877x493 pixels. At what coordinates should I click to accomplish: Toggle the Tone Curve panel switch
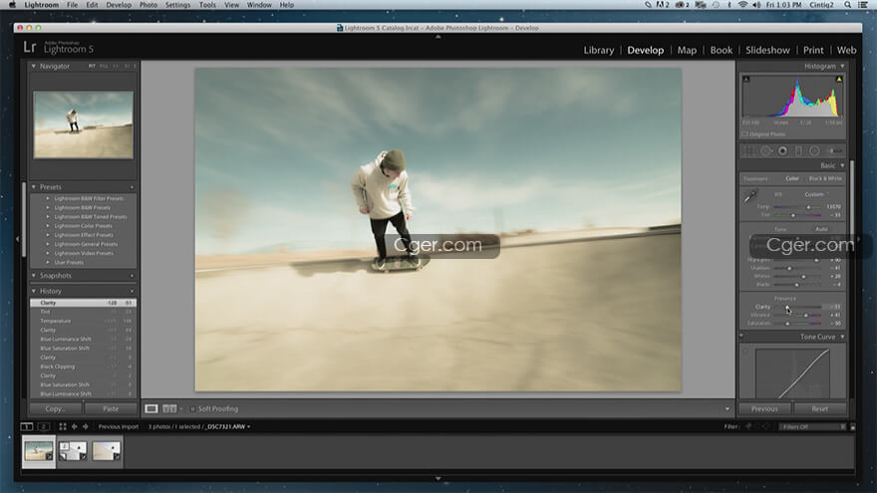[741, 337]
